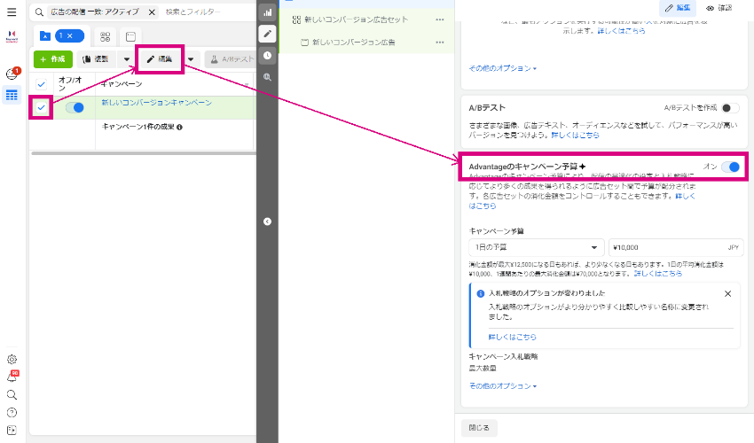
Task: Open the help question mark icon
Action: click(x=12, y=413)
